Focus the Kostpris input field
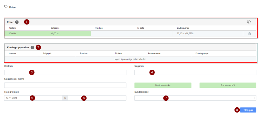Viewport: 261px width, 117px height. coord(65,73)
